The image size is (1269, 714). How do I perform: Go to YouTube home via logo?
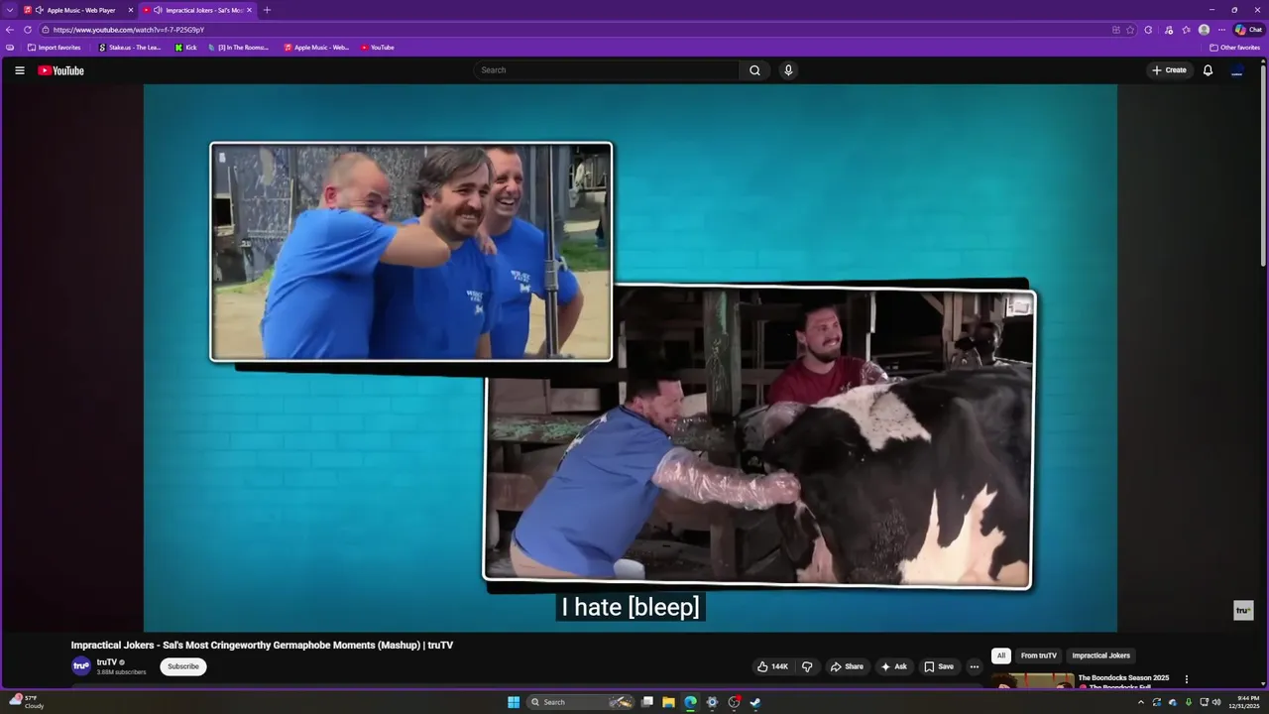[x=61, y=70]
